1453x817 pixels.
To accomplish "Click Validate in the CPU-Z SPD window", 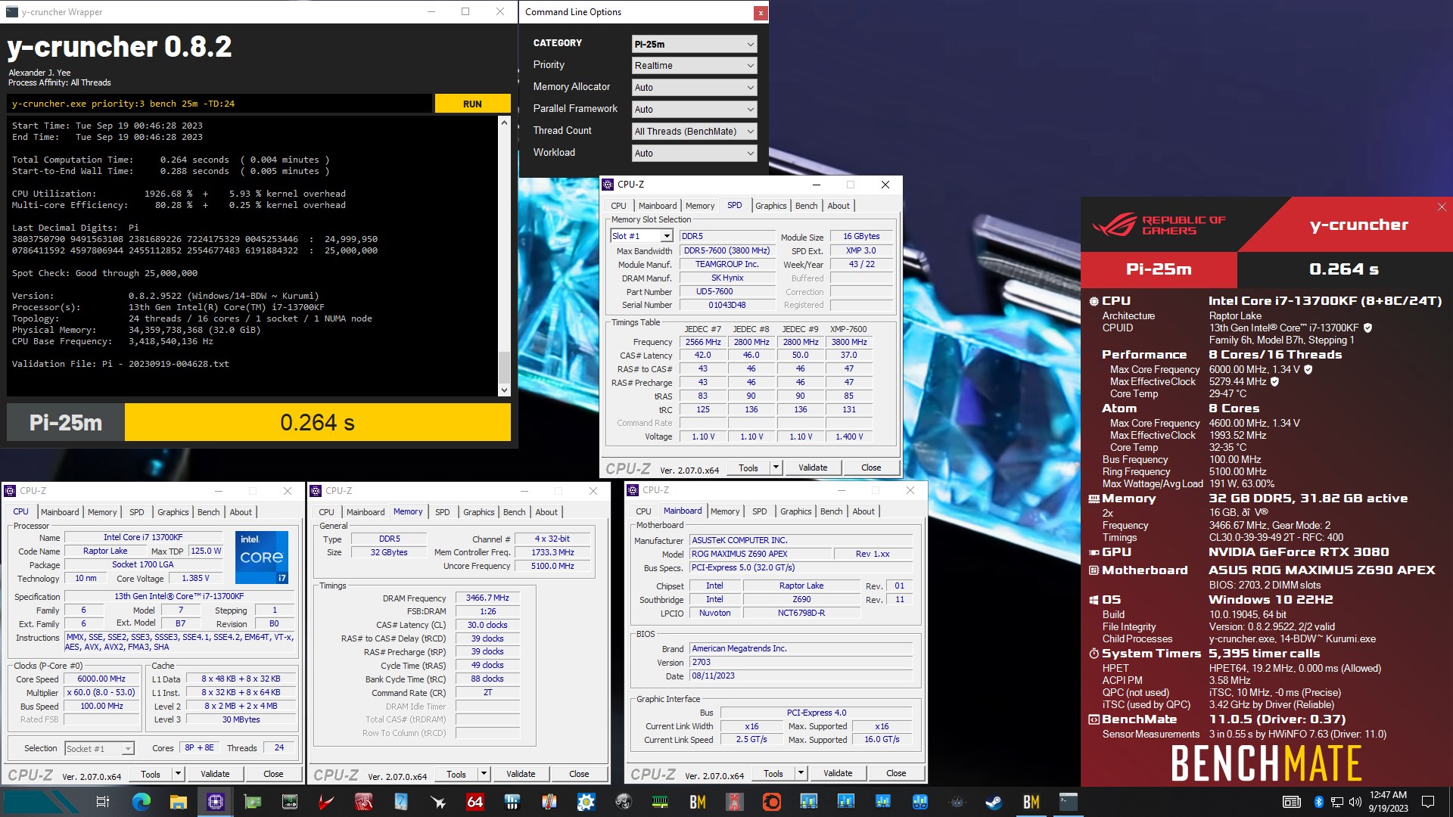I will (813, 468).
